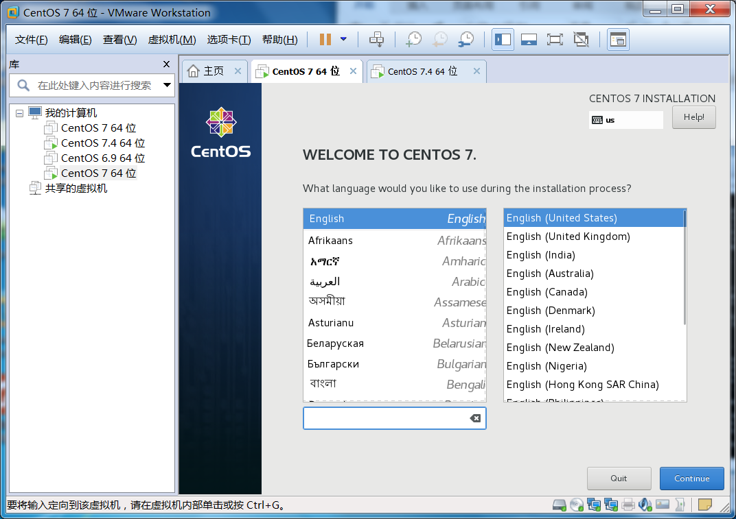This screenshot has width=736, height=519.
Task: Select Arabic in the language list
Action: coord(394,282)
